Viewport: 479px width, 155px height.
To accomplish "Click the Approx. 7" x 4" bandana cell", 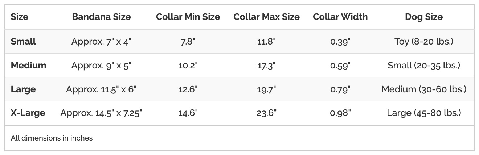I will 101,41.
